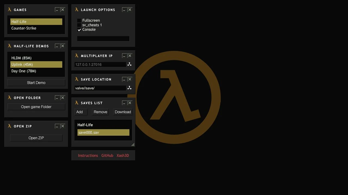Minimize the Open Folder panel
The height and width of the screenshot is (195, 348).
57,98
